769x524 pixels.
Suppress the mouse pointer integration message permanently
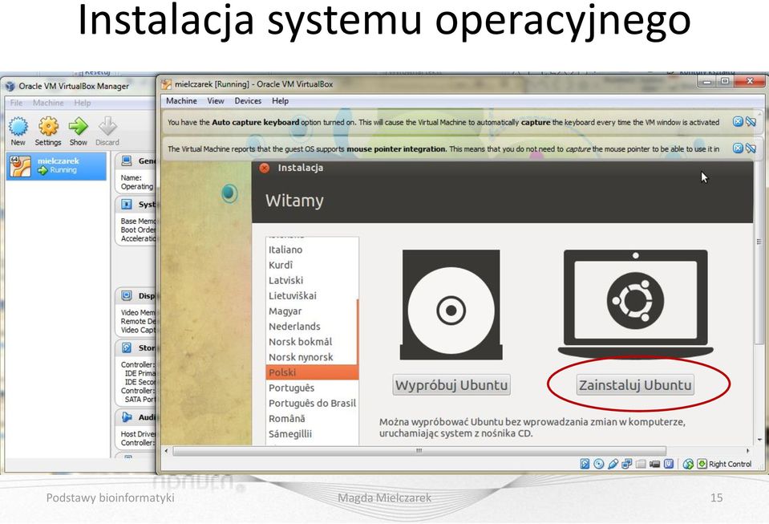(x=751, y=148)
